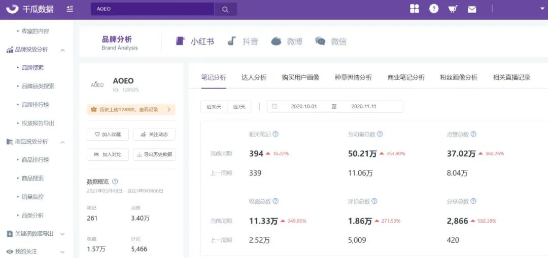Viewport: 548px width, 258px height.
Task: Expand the 我的关注 section
Action: click(62, 252)
